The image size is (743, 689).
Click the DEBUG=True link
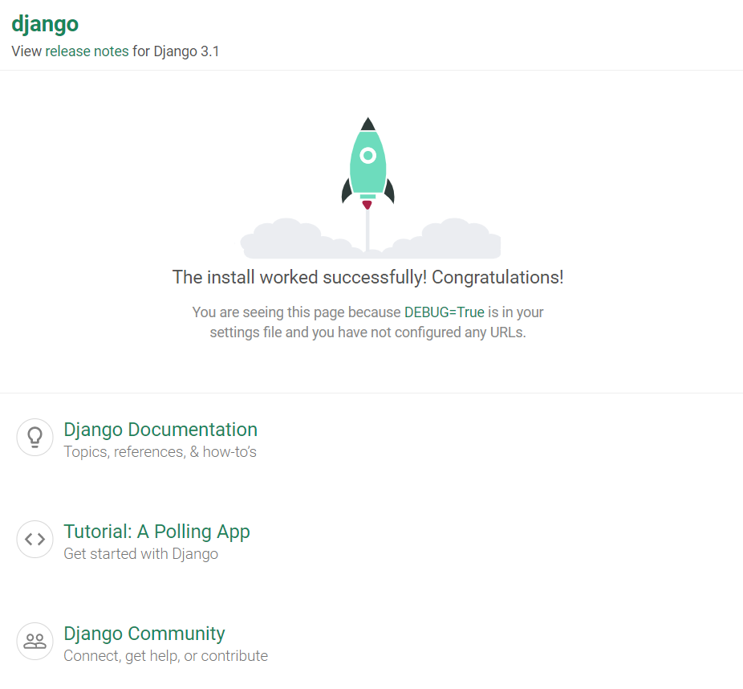(444, 312)
